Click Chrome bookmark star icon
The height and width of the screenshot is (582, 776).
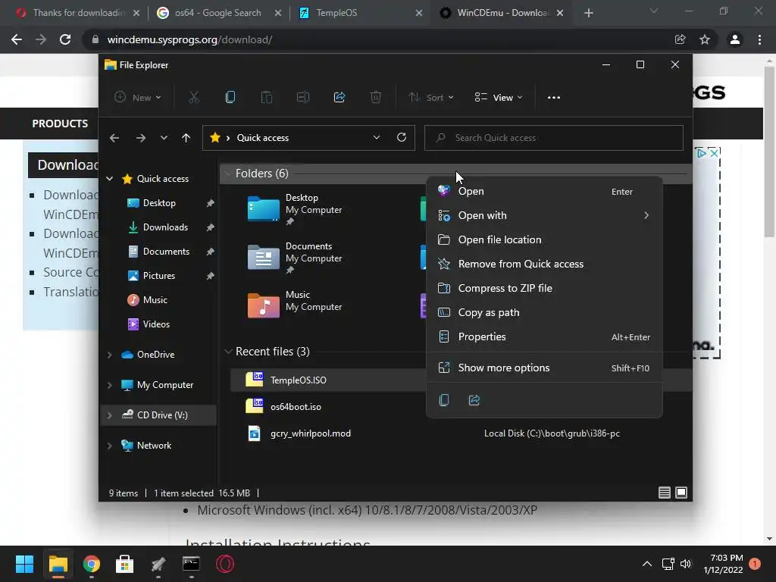[705, 39]
